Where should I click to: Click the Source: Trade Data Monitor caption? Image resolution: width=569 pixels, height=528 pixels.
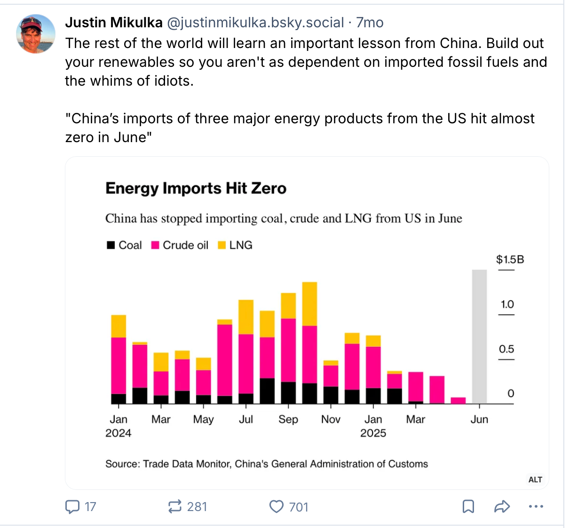tap(267, 464)
